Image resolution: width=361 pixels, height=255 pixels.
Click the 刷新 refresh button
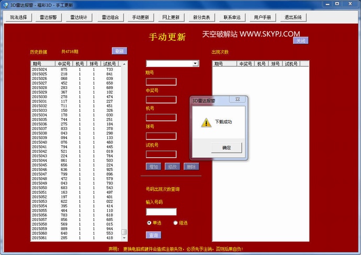coord(119,51)
